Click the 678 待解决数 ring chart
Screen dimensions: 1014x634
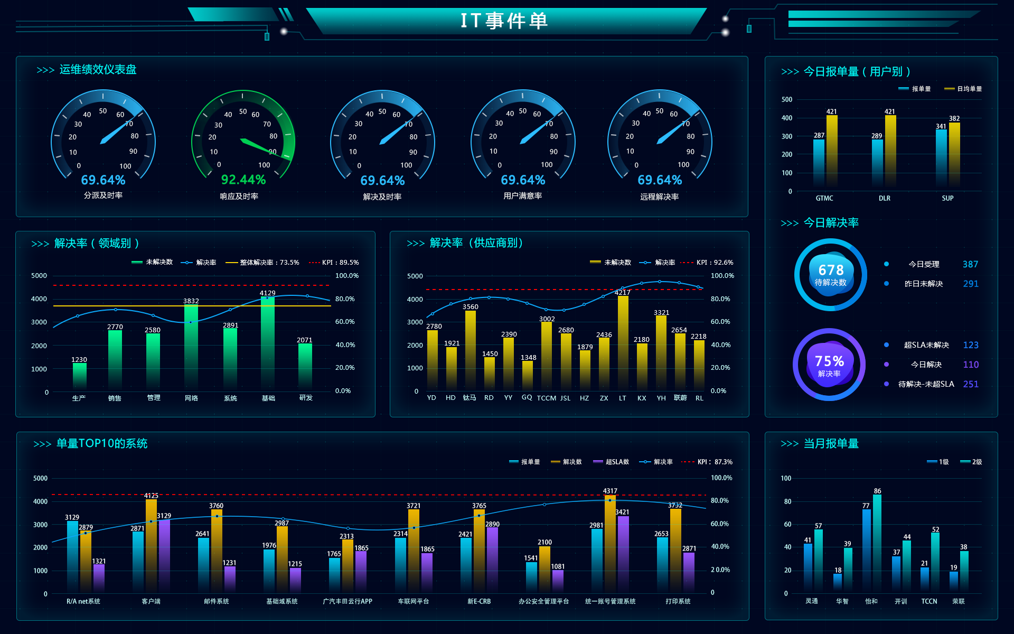click(x=830, y=275)
